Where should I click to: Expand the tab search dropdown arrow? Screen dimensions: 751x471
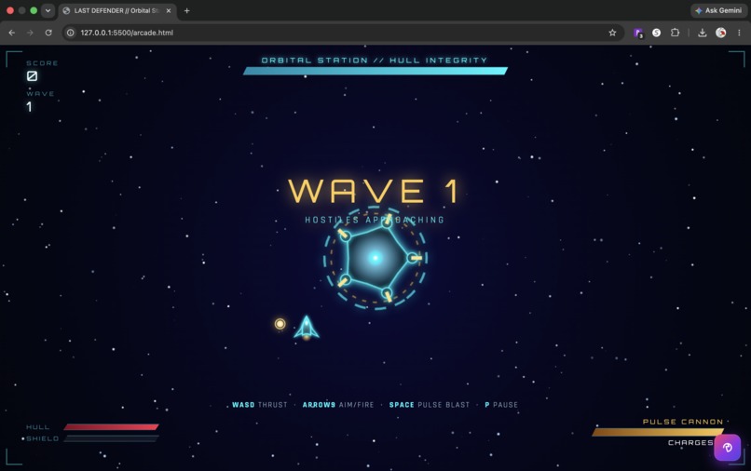coord(48,10)
